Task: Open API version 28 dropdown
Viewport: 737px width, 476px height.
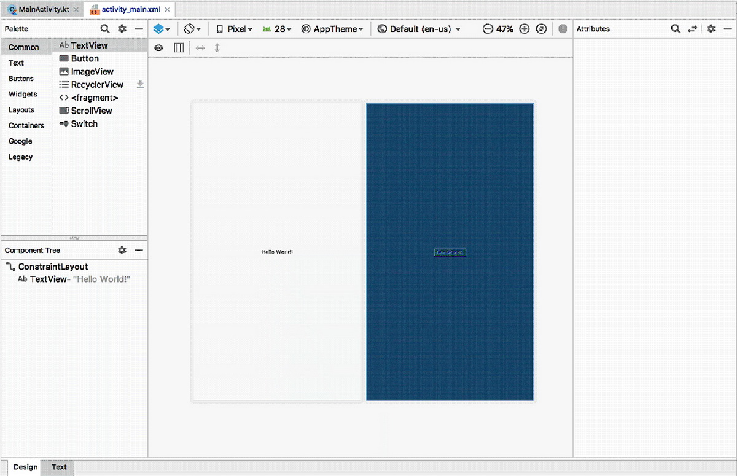Action: pos(277,29)
